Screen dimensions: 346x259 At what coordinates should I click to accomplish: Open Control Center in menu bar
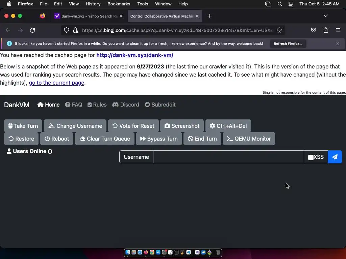tap(291, 4)
